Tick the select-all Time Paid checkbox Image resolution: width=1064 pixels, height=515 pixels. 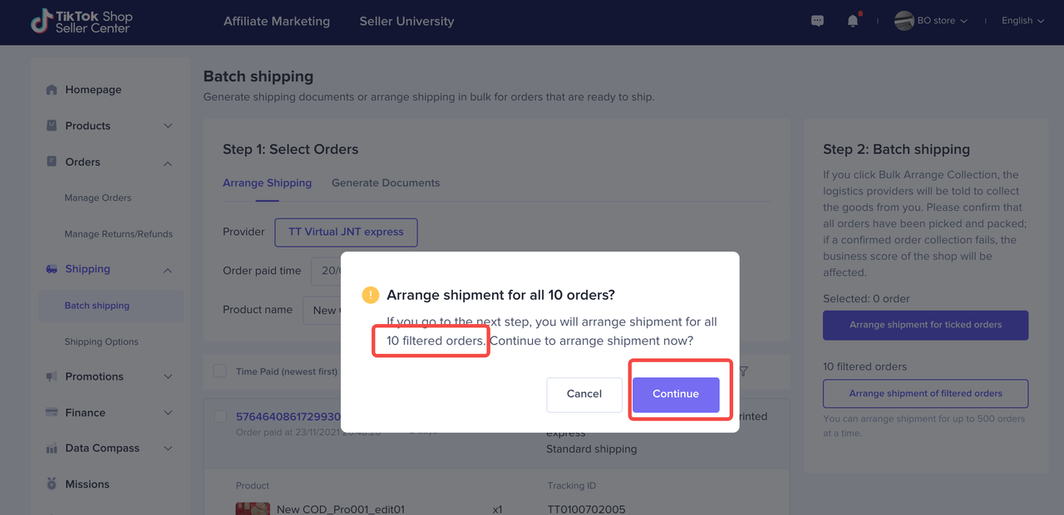coord(220,371)
